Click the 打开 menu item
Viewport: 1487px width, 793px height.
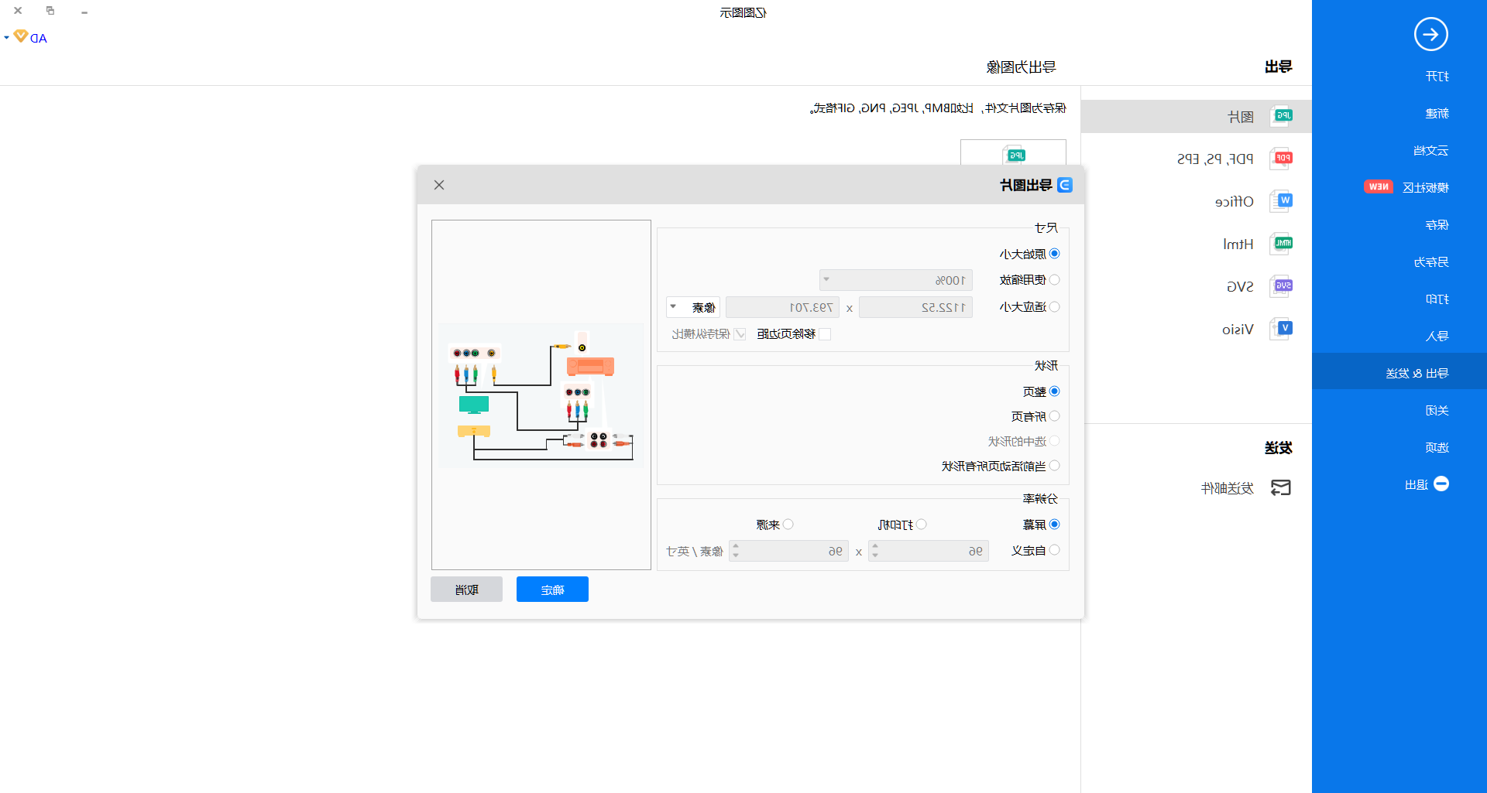click(1437, 76)
